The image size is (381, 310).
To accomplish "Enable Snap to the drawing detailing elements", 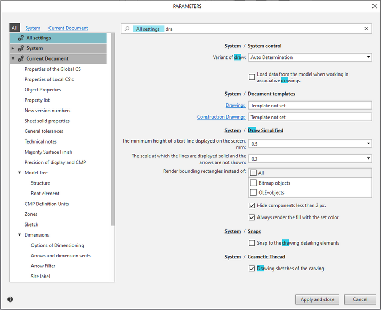I will [x=252, y=243].
